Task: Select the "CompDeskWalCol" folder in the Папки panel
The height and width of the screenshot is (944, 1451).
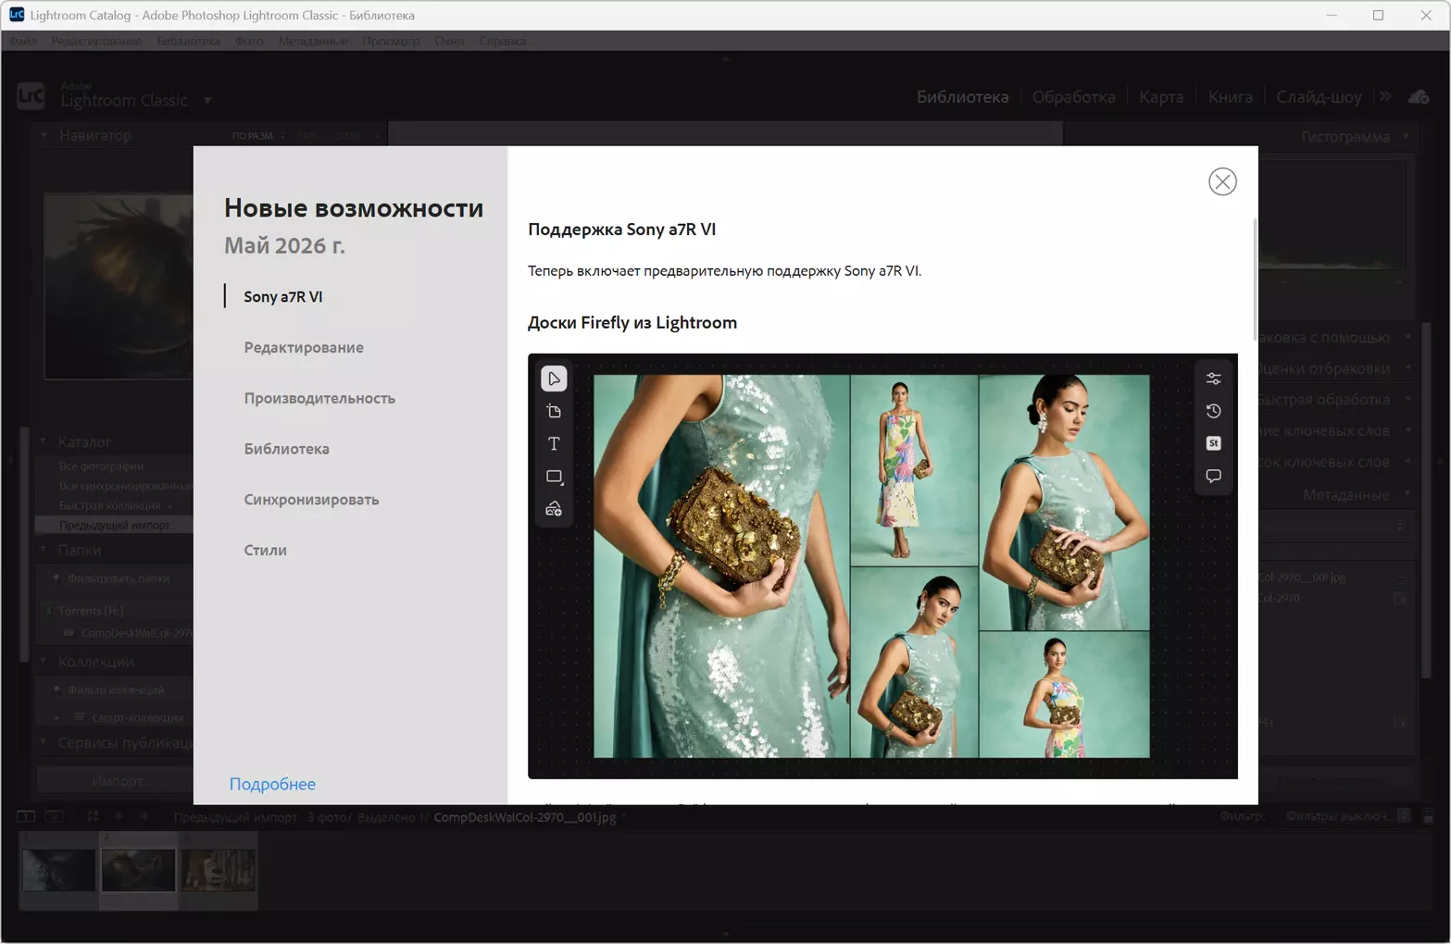Action: (x=137, y=633)
